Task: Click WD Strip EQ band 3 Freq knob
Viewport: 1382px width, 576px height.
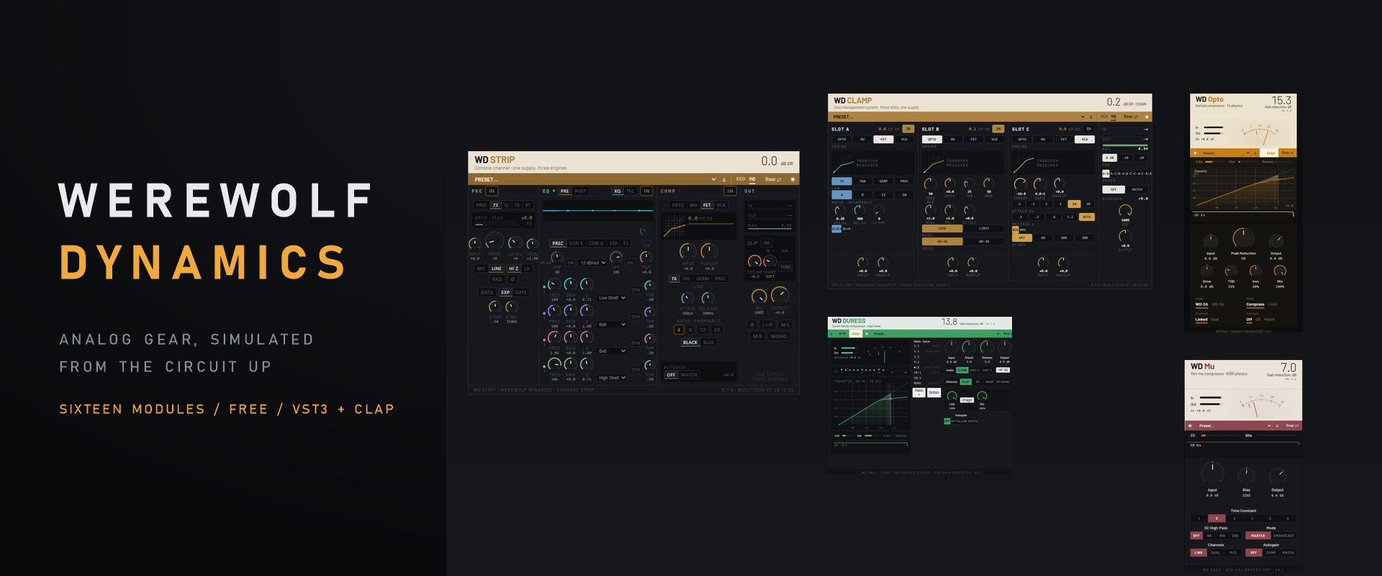Action: tap(554, 338)
